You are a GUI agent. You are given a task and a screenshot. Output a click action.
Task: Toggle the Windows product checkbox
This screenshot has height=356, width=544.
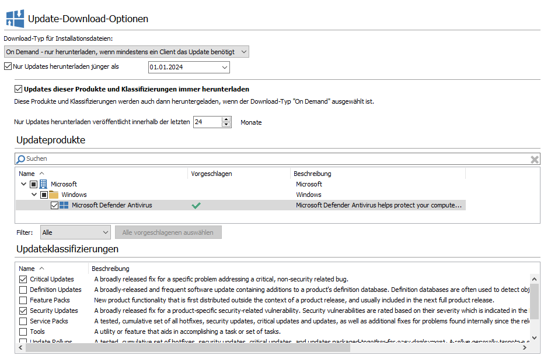44,195
